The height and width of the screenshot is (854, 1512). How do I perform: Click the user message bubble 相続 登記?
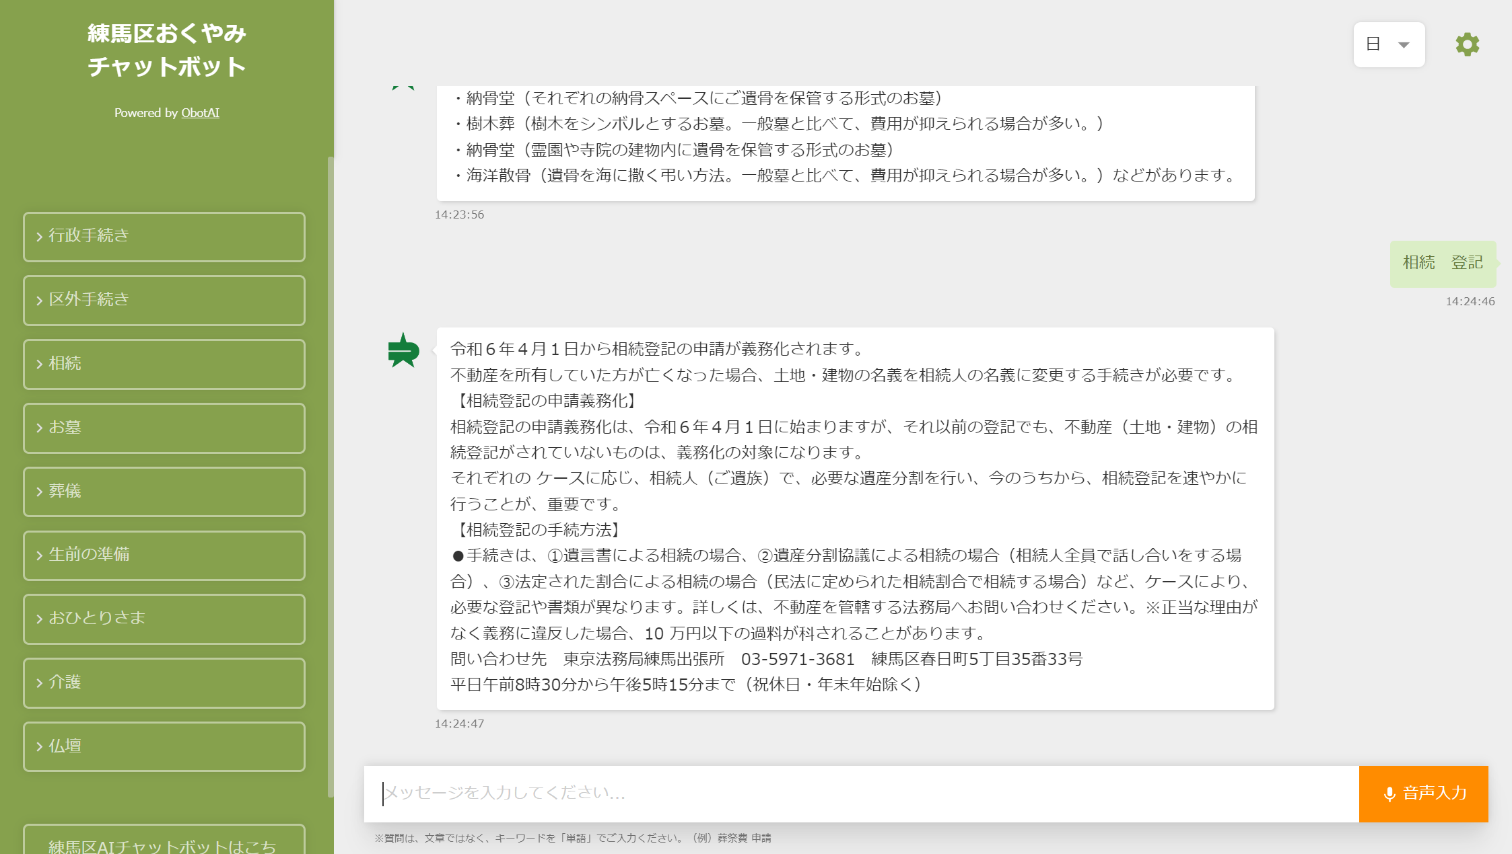pyautogui.click(x=1442, y=263)
